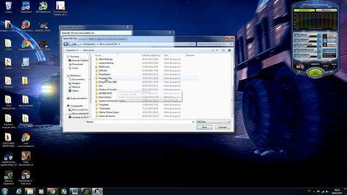Expand the address bar history dropdown
This screenshot has width=347, height=195.
pyautogui.click(x=189, y=44)
